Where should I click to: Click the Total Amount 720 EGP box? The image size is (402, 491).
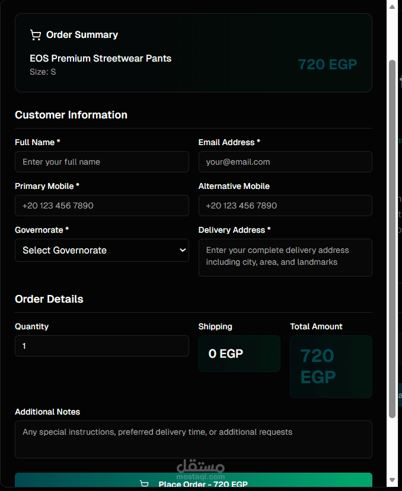[x=331, y=366]
